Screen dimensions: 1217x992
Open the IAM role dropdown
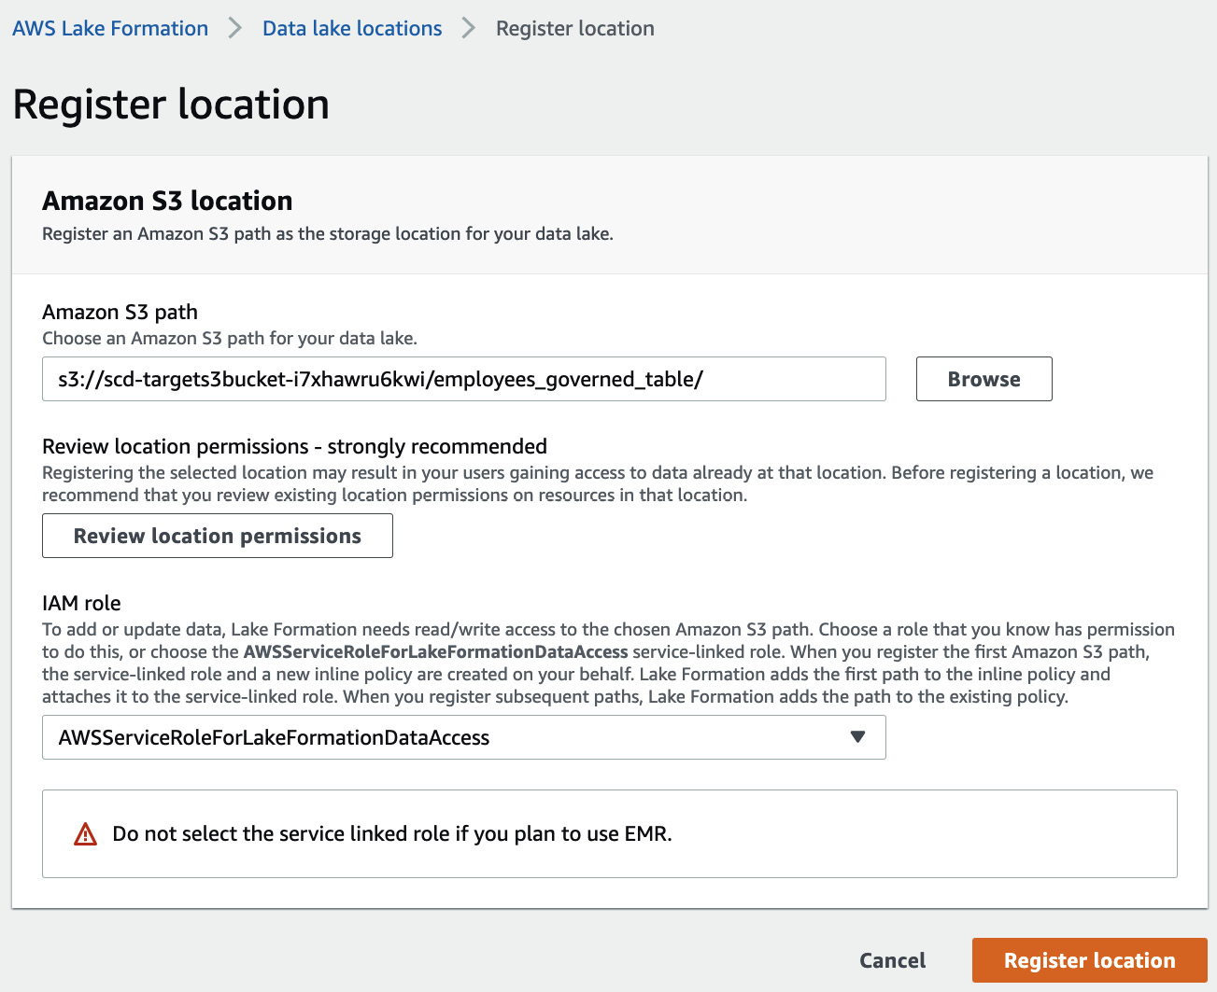(x=464, y=737)
